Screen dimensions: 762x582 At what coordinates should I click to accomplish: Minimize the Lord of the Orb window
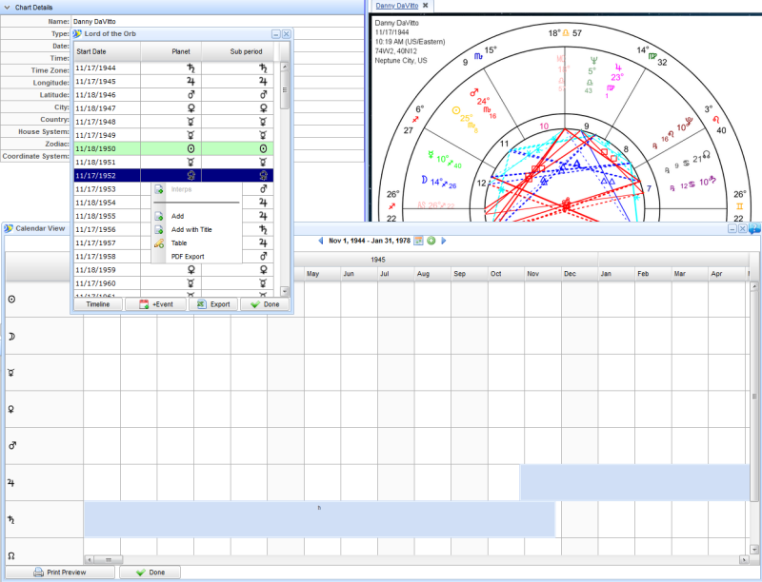(x=275, y=34)
